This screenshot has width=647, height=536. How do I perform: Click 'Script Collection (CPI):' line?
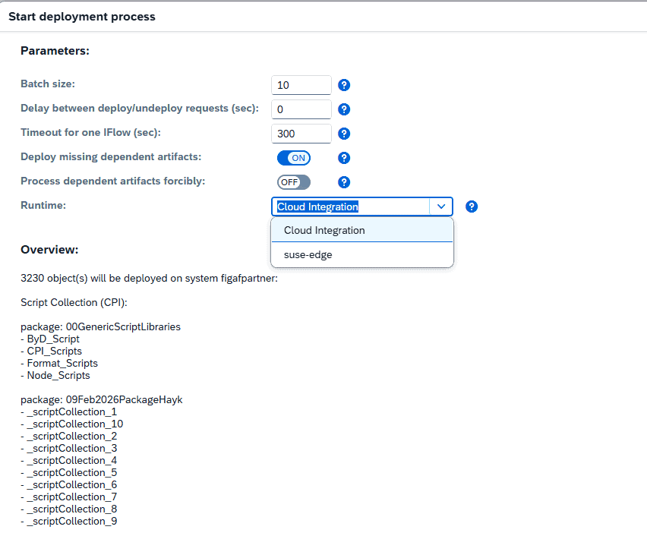click(x=74, y=302)
